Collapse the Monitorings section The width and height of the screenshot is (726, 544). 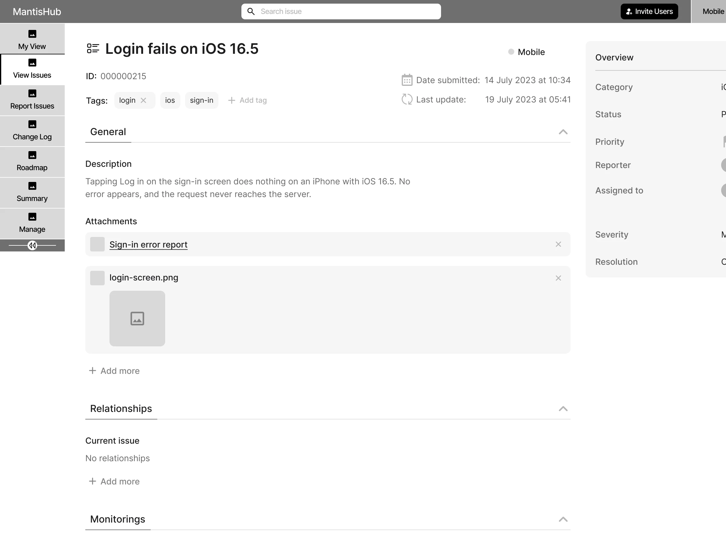[563, 519]
